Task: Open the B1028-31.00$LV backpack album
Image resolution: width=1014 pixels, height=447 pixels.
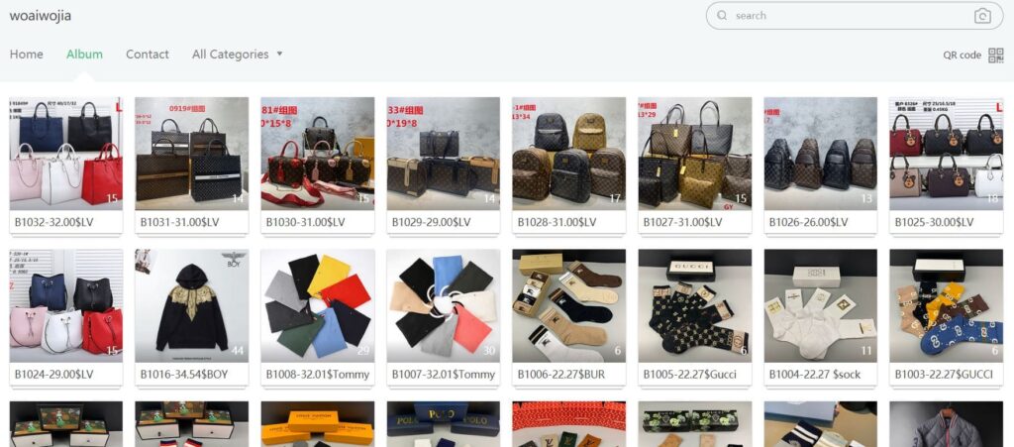Action: click(x=569, y=154)
